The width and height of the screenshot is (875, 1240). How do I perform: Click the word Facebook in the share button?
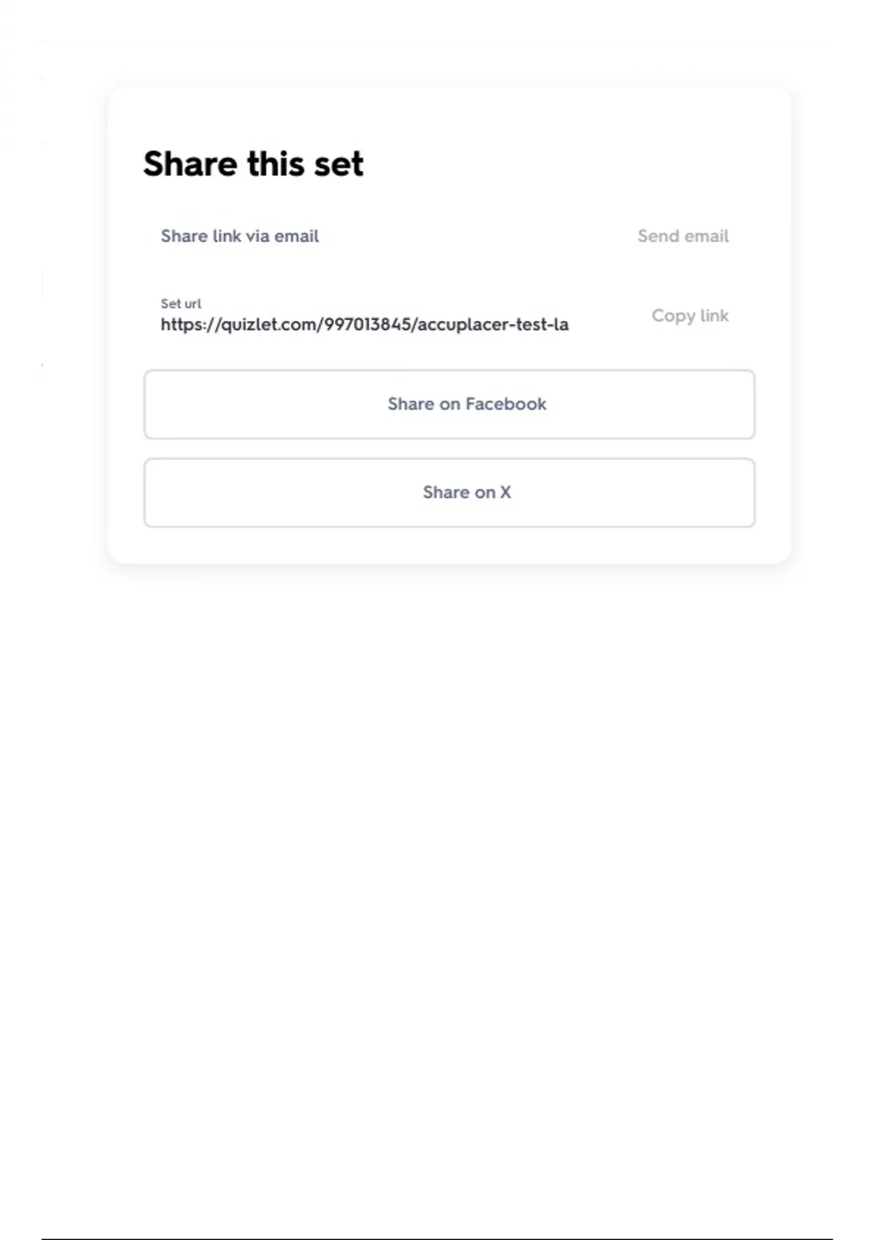tap(506, 404)
